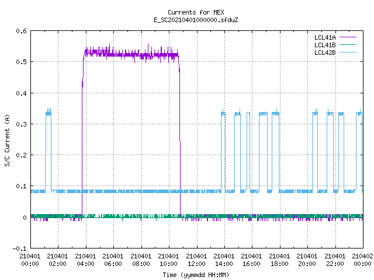This screenshot has width=374, height=280.
Task: Click the 0.4 y-axis tick value
Action: click(21, 93)
